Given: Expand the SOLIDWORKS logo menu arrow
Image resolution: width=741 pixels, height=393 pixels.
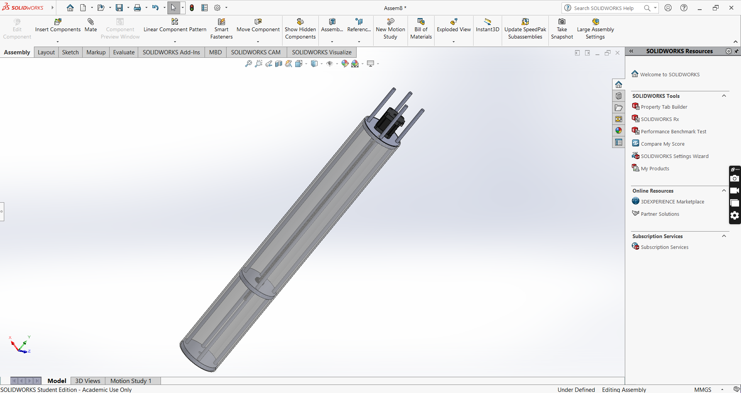Looking at the screenshot, I should click(52, 8).
